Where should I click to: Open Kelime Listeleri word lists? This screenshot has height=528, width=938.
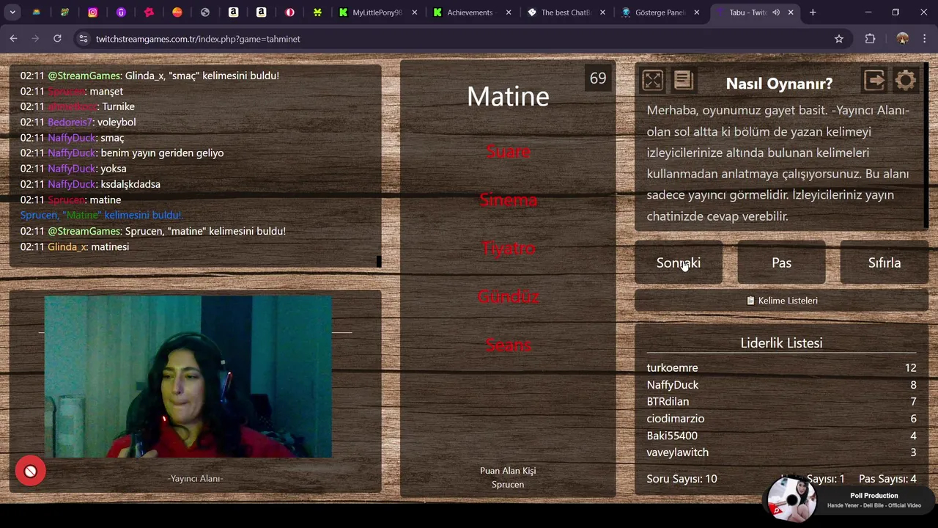click(x=781, y=301)
